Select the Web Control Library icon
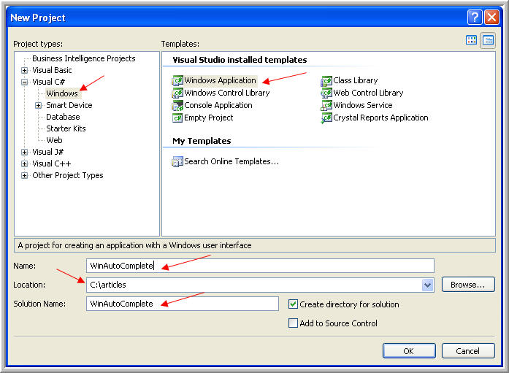509x373 pixels. coord(326,93)
